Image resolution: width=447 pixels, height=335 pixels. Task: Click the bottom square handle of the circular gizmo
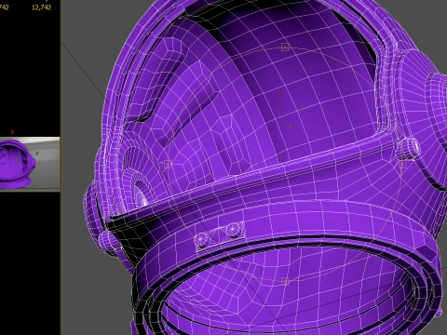coord(285,281)
